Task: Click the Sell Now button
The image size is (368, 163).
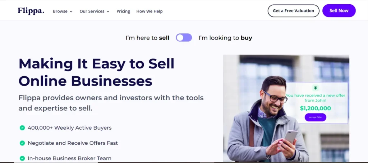Action: coord(339,11)
